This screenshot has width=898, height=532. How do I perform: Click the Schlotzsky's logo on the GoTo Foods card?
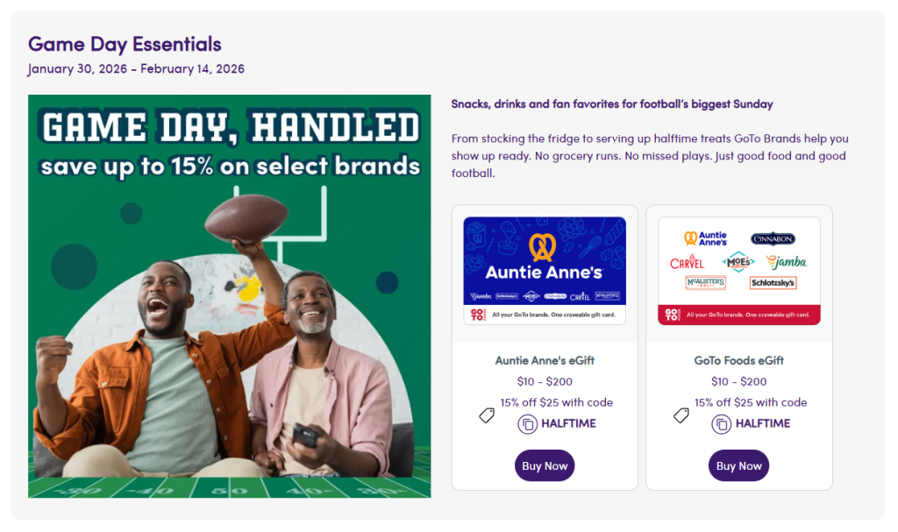click(x=773, y=283)
